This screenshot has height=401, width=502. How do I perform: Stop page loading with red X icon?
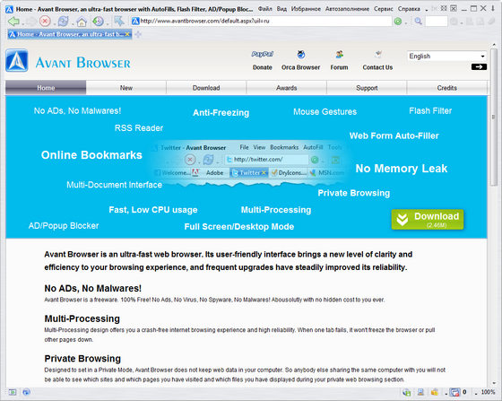pos(45,22)
